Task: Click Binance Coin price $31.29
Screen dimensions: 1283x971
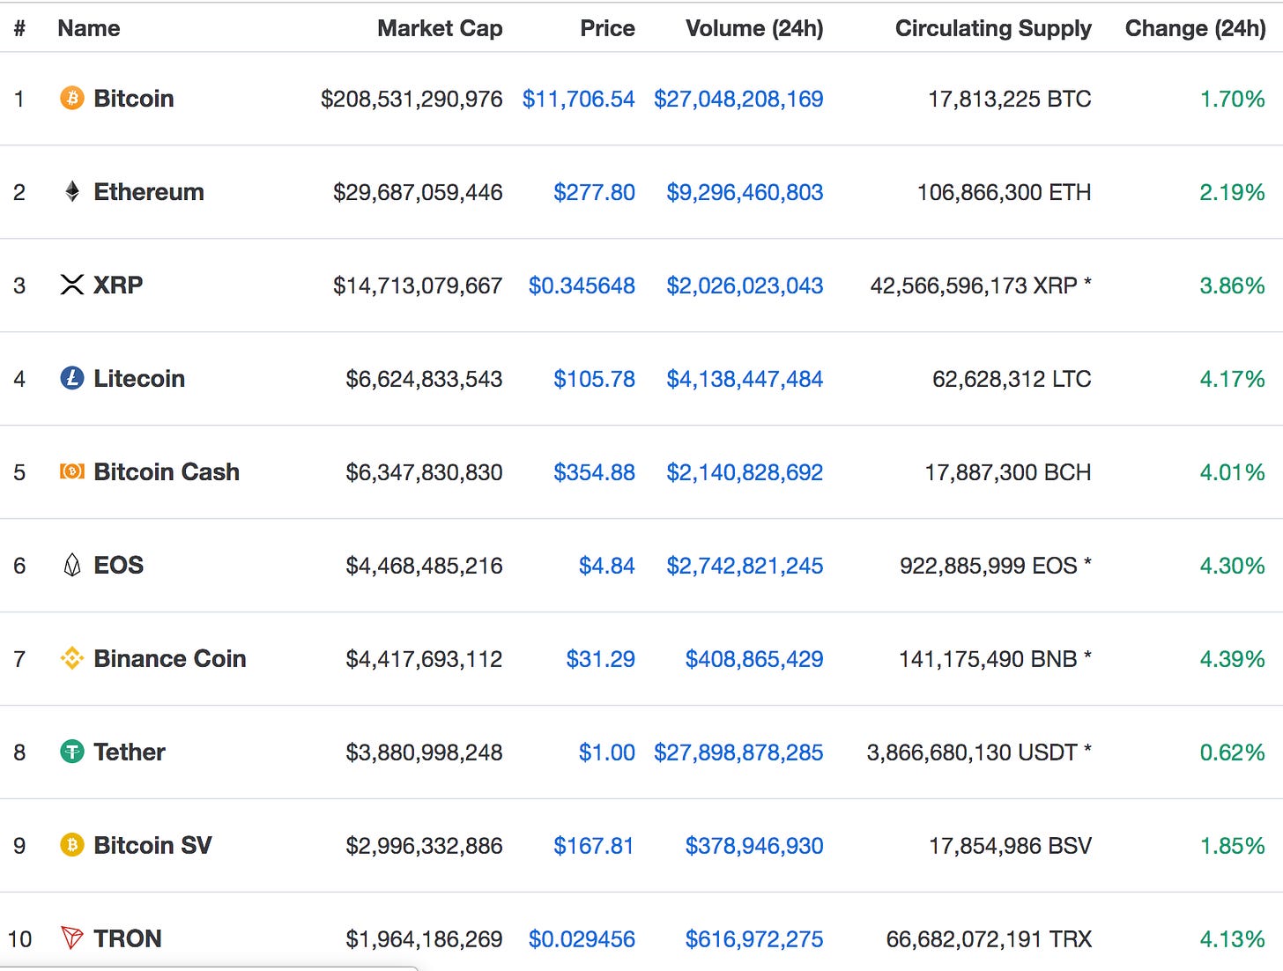Action: 600,659
